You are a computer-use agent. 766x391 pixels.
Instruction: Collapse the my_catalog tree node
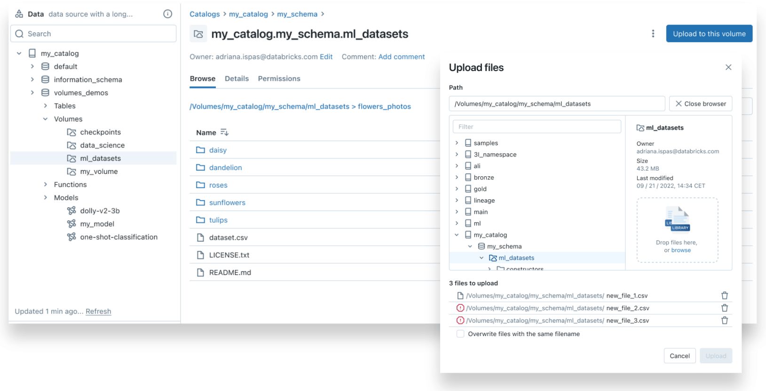(x=19, y=54)
